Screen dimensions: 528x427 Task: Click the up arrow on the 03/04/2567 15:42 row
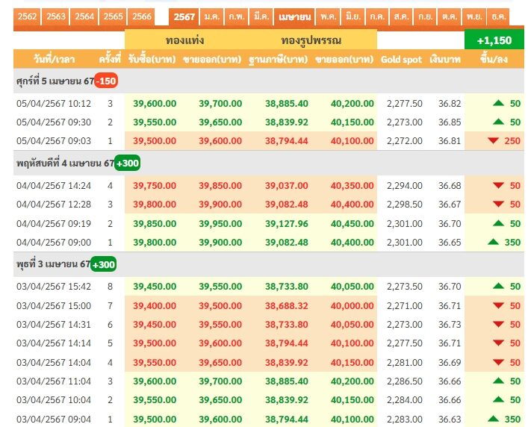click(x=498, y=286)
